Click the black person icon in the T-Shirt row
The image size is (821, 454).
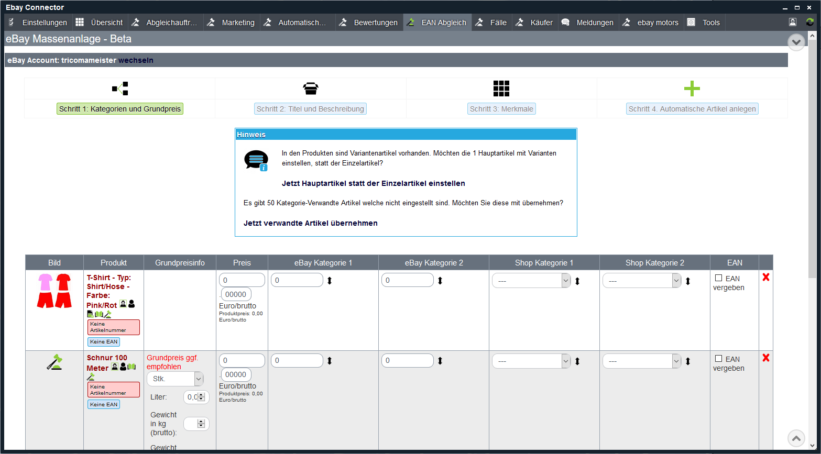click(x=132, y=303)
